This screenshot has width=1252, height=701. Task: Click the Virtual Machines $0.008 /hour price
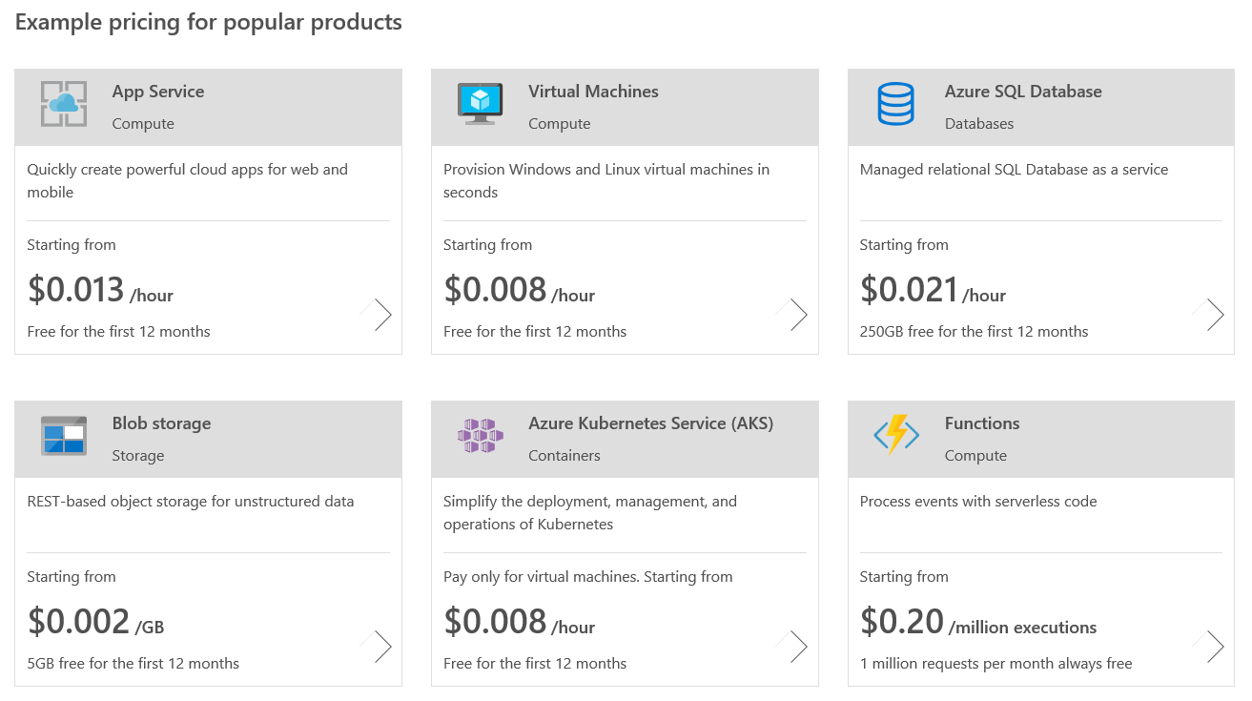[520, 290]
